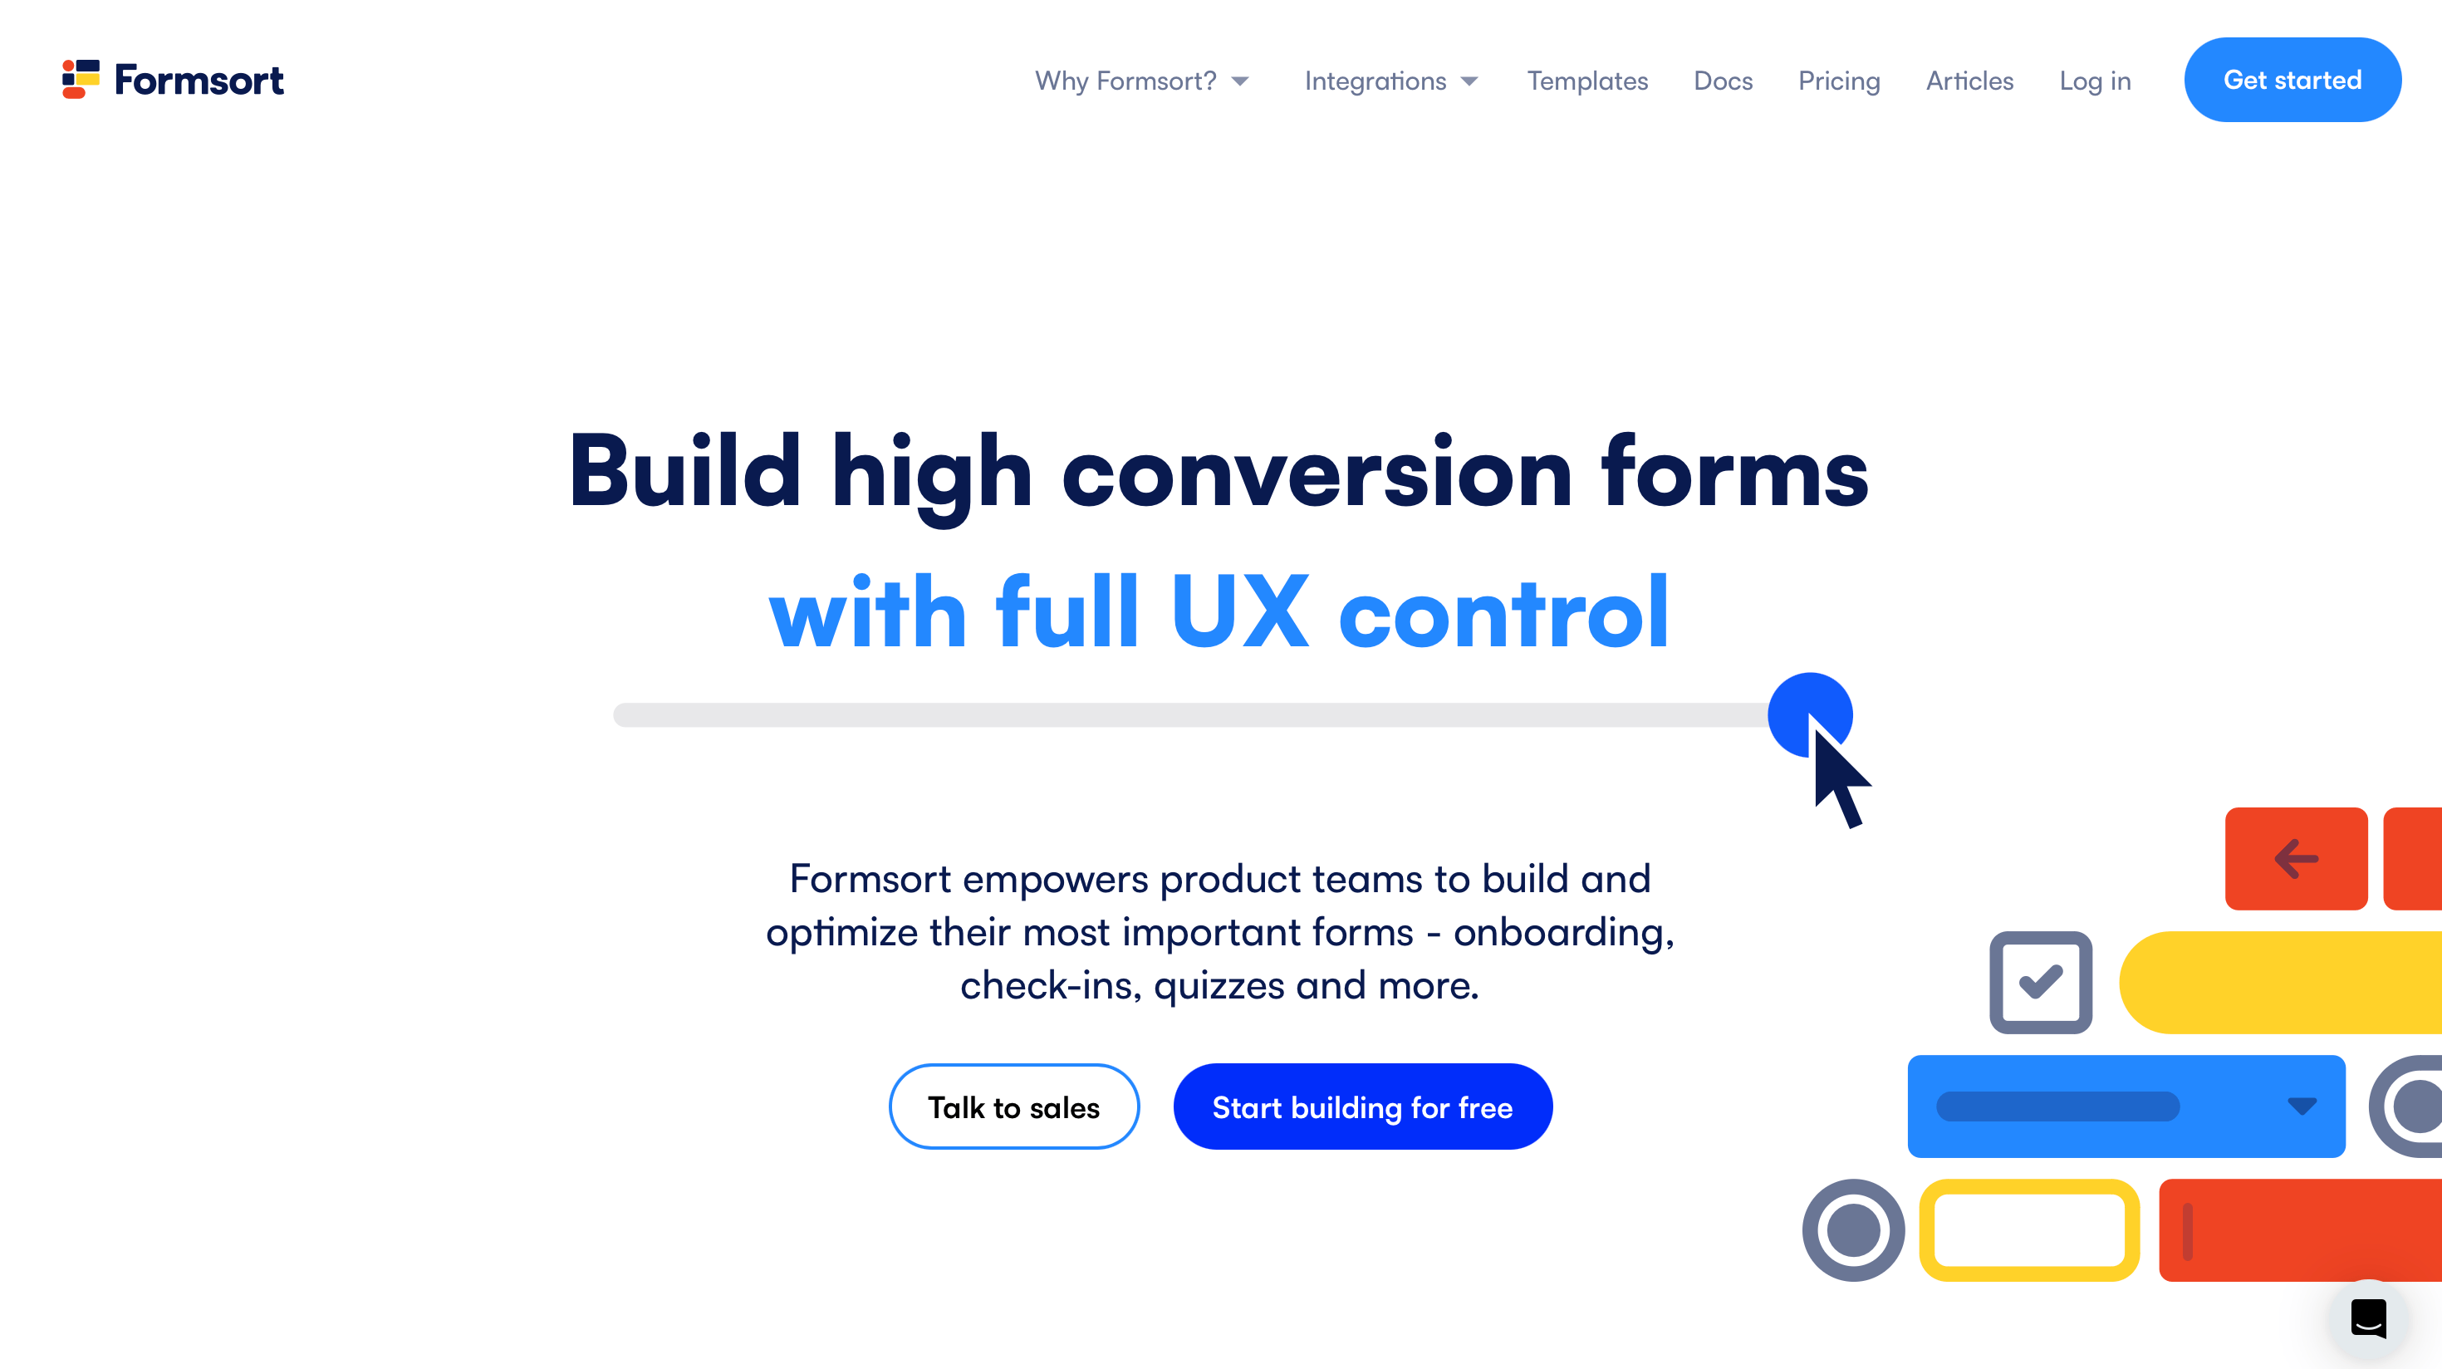Click the Log in link
Image resolution: width=2442 pixels, height=1369 pixels.
[2095, 79]
